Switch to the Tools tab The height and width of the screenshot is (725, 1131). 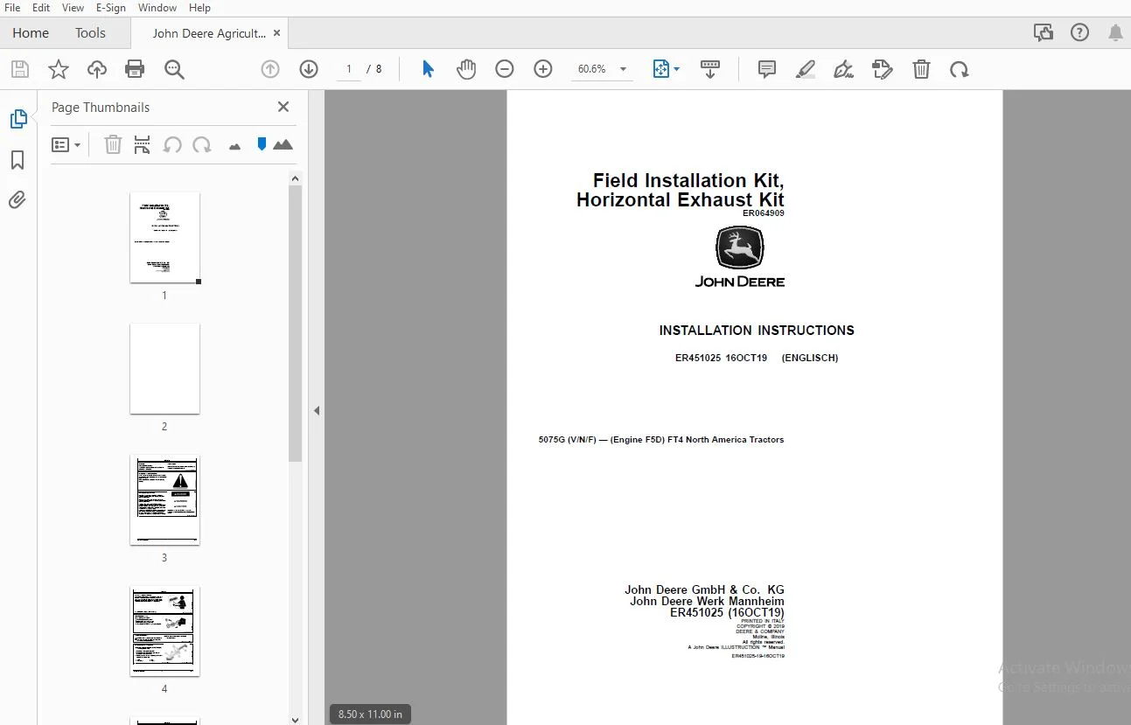click(x=90, y=32)
